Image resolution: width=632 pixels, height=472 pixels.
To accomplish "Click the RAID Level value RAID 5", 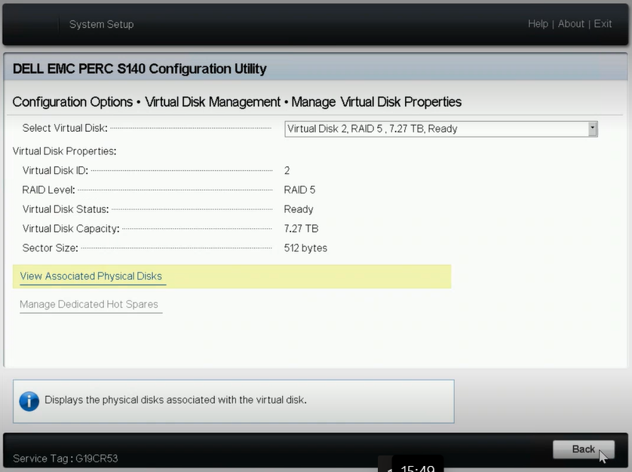I will click(x=299, y=190).
